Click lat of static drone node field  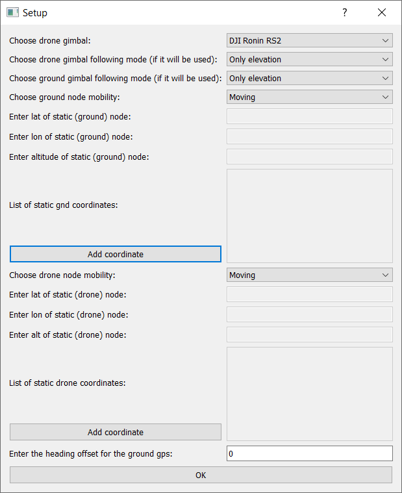tap(309, 294)
